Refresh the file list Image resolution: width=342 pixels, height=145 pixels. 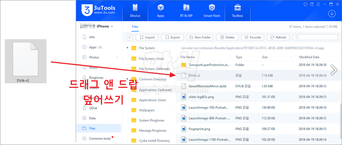278,37
